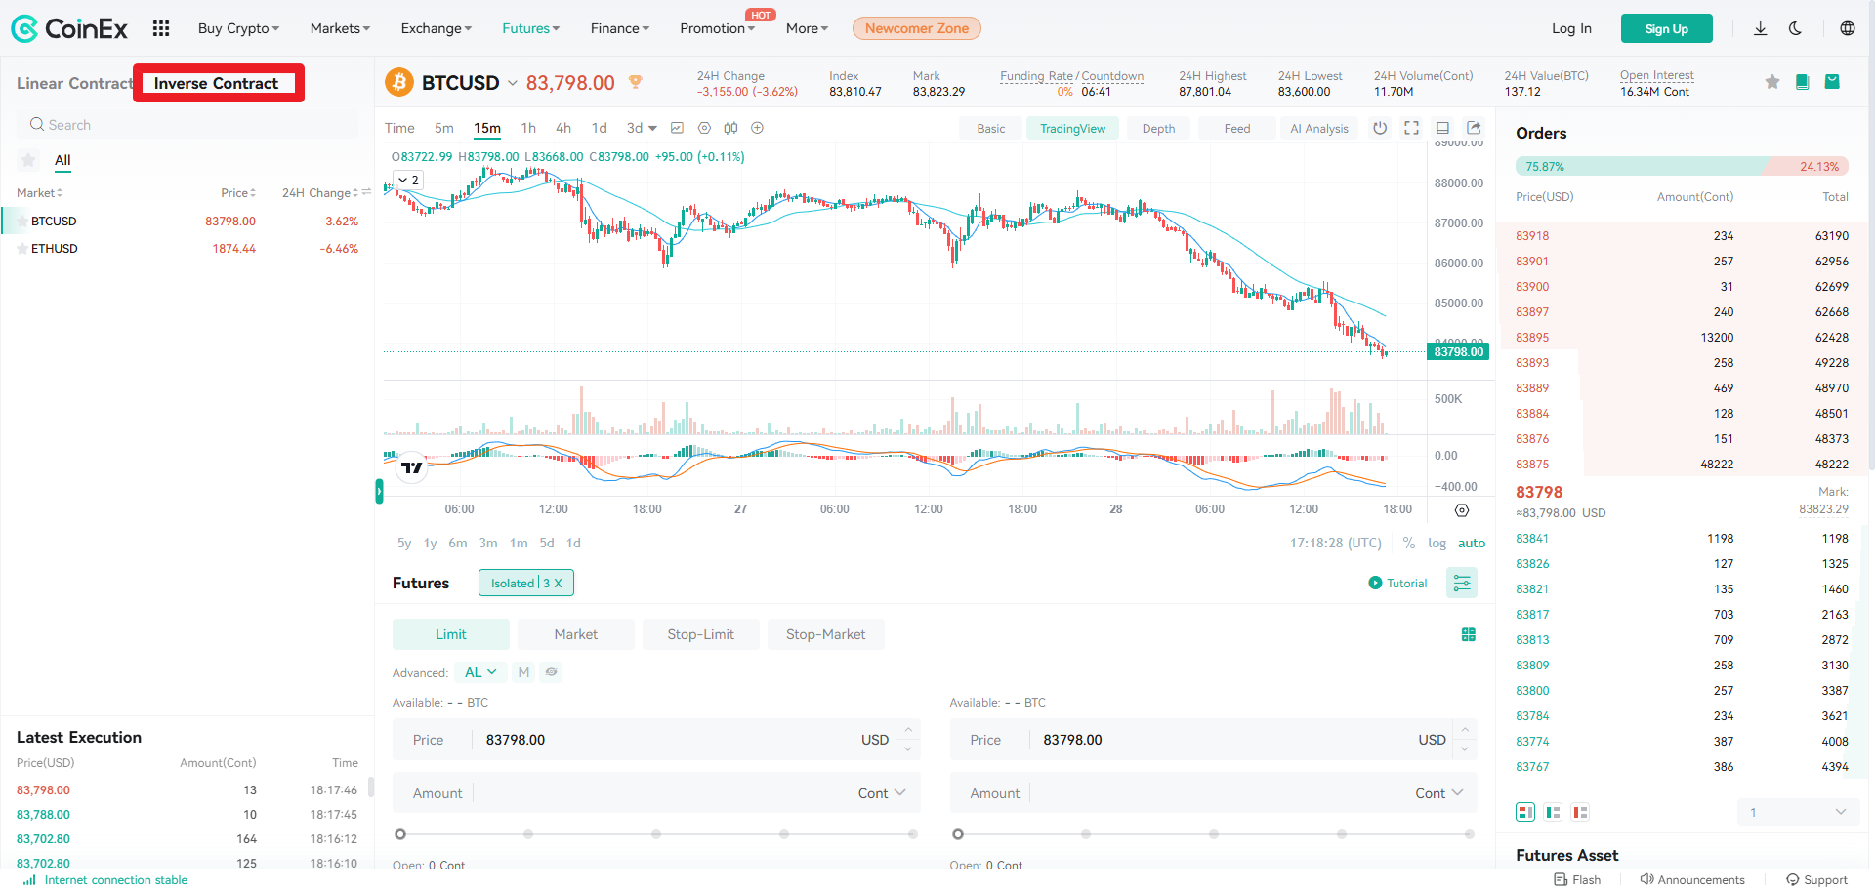Expand the 3d timeframe dropdown
The width and height of the screenshot is (1875, 889).
point(640,128)
